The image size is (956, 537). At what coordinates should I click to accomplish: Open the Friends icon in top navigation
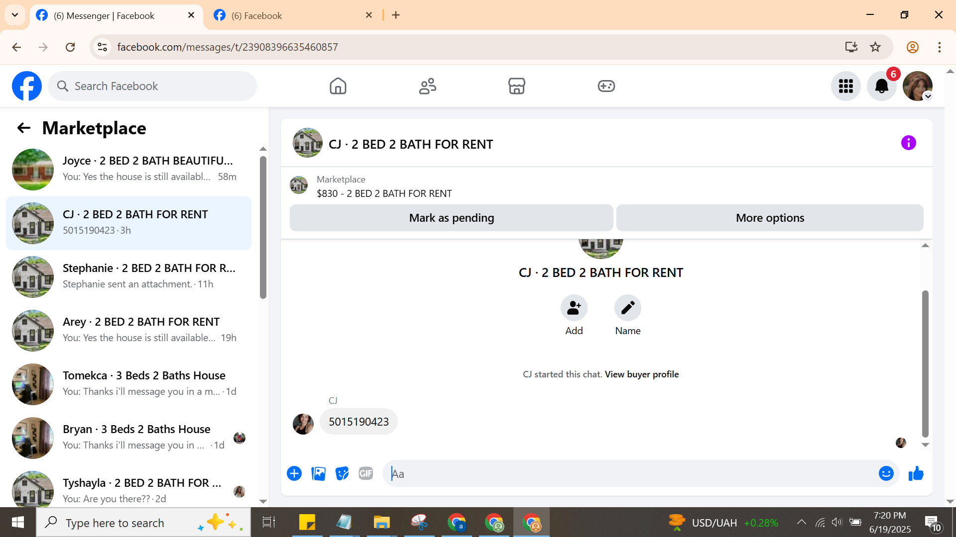428,86
